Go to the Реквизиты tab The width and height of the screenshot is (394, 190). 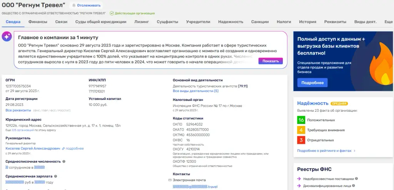click(x=335, y=22)
